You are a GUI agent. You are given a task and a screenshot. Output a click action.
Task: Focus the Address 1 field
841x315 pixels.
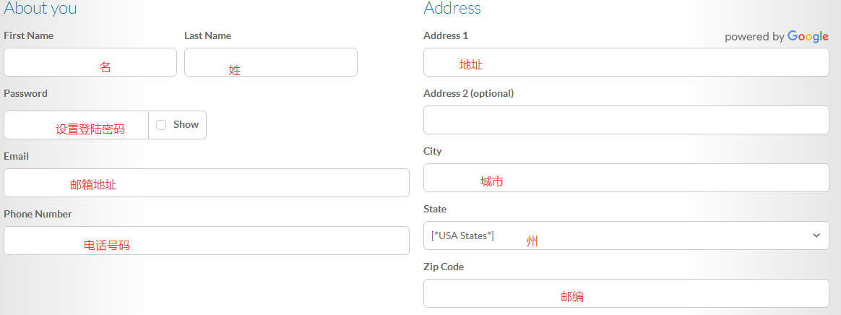pyautogui.click(x=626, y=62)
